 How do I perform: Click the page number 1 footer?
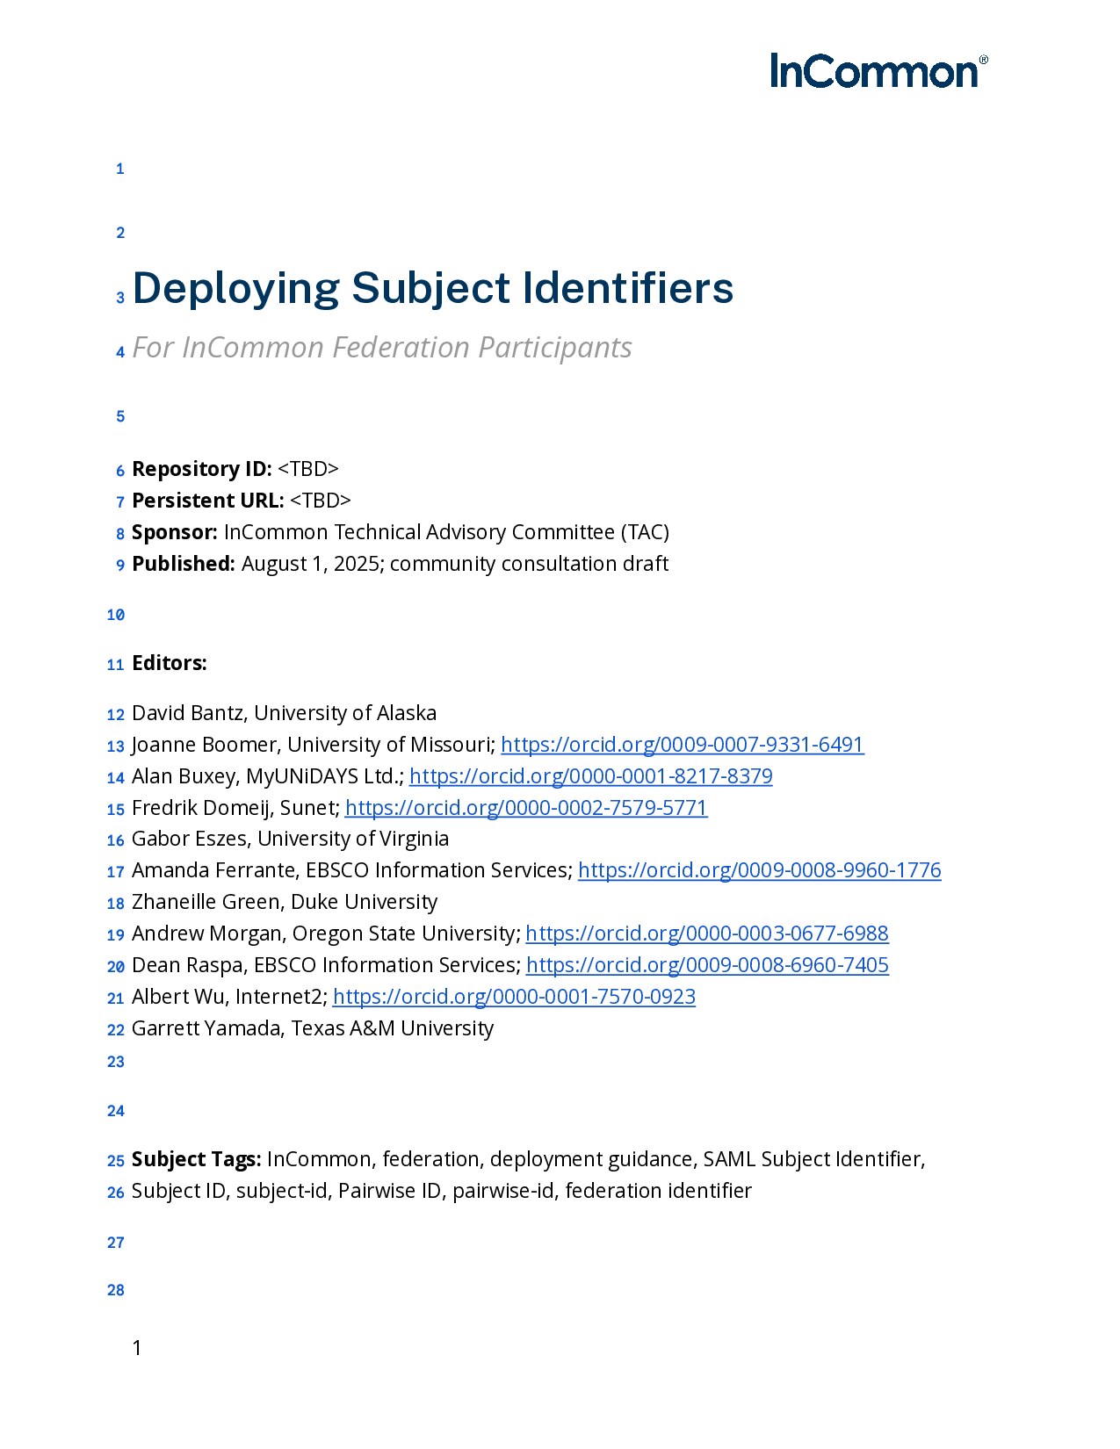pos(136,1348)
